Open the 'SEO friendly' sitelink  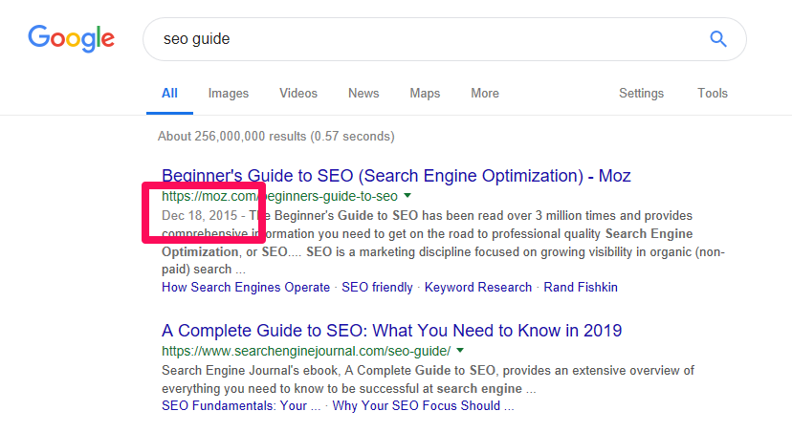coord(377,287)
